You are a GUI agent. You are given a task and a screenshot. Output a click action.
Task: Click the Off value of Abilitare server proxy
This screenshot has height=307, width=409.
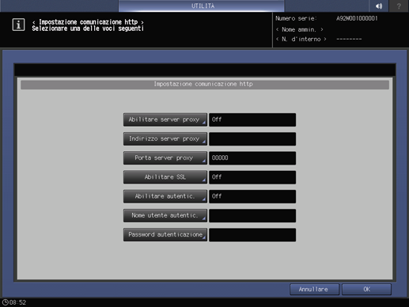coord(252,119)
